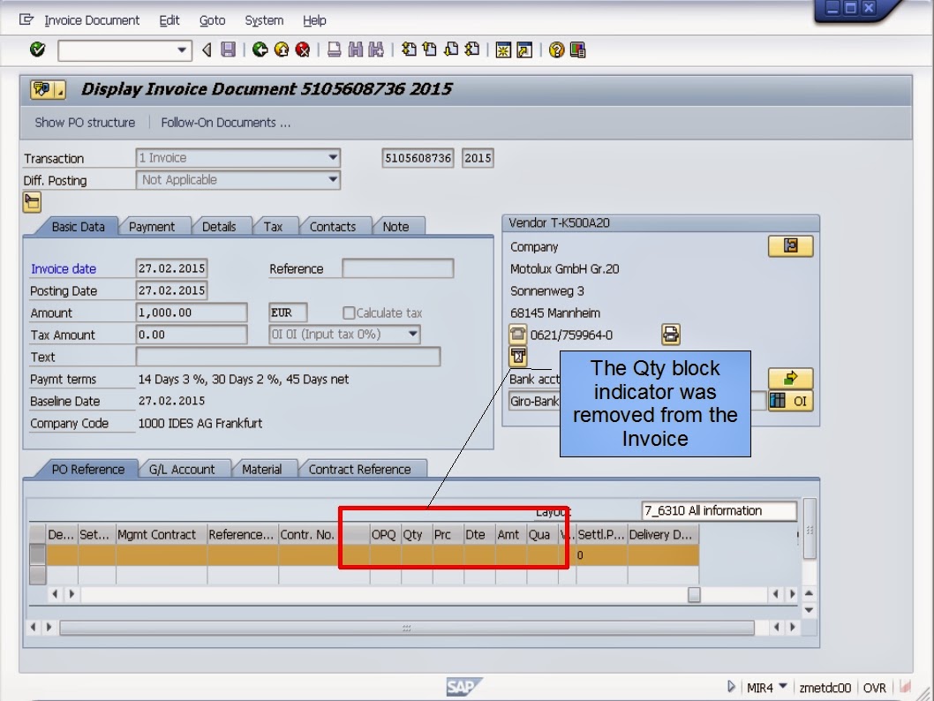Viewport: 934px width, 701px height.
Task: Open the G/L Account tab
Action: tap(185, 469)
